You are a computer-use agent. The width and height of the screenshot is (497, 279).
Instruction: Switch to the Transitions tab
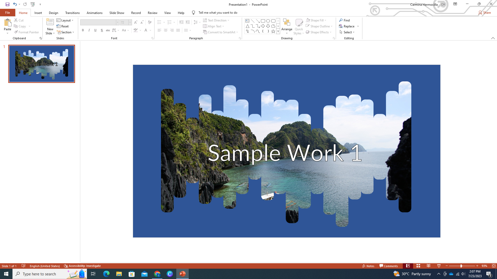[72, 13]
